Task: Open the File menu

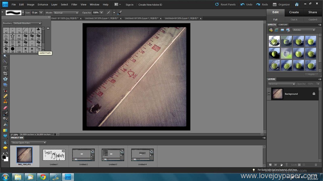Action: point(14,4)
